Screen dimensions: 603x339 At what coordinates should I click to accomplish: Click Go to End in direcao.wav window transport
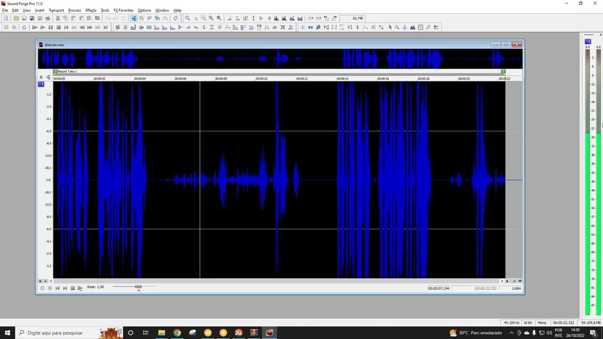pyautogui.click(x=65, y=288)
